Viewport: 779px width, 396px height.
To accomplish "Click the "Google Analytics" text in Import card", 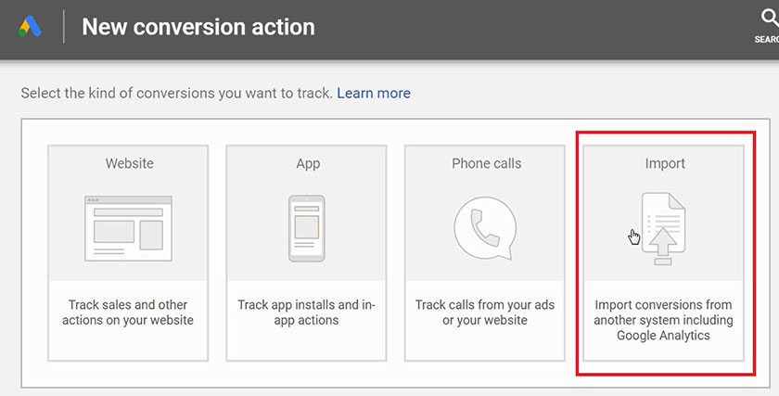I will tap(663, 335).
